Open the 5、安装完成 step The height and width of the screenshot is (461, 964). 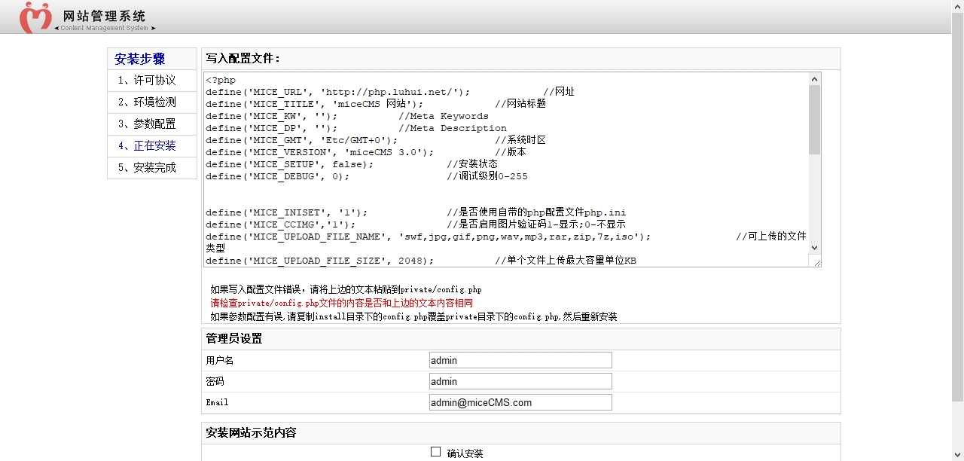point(146,167)
